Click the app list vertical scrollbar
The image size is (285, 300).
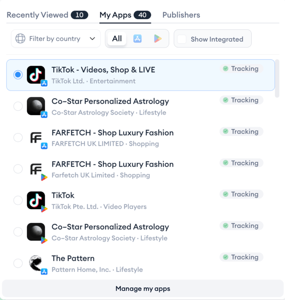[277, 78]
